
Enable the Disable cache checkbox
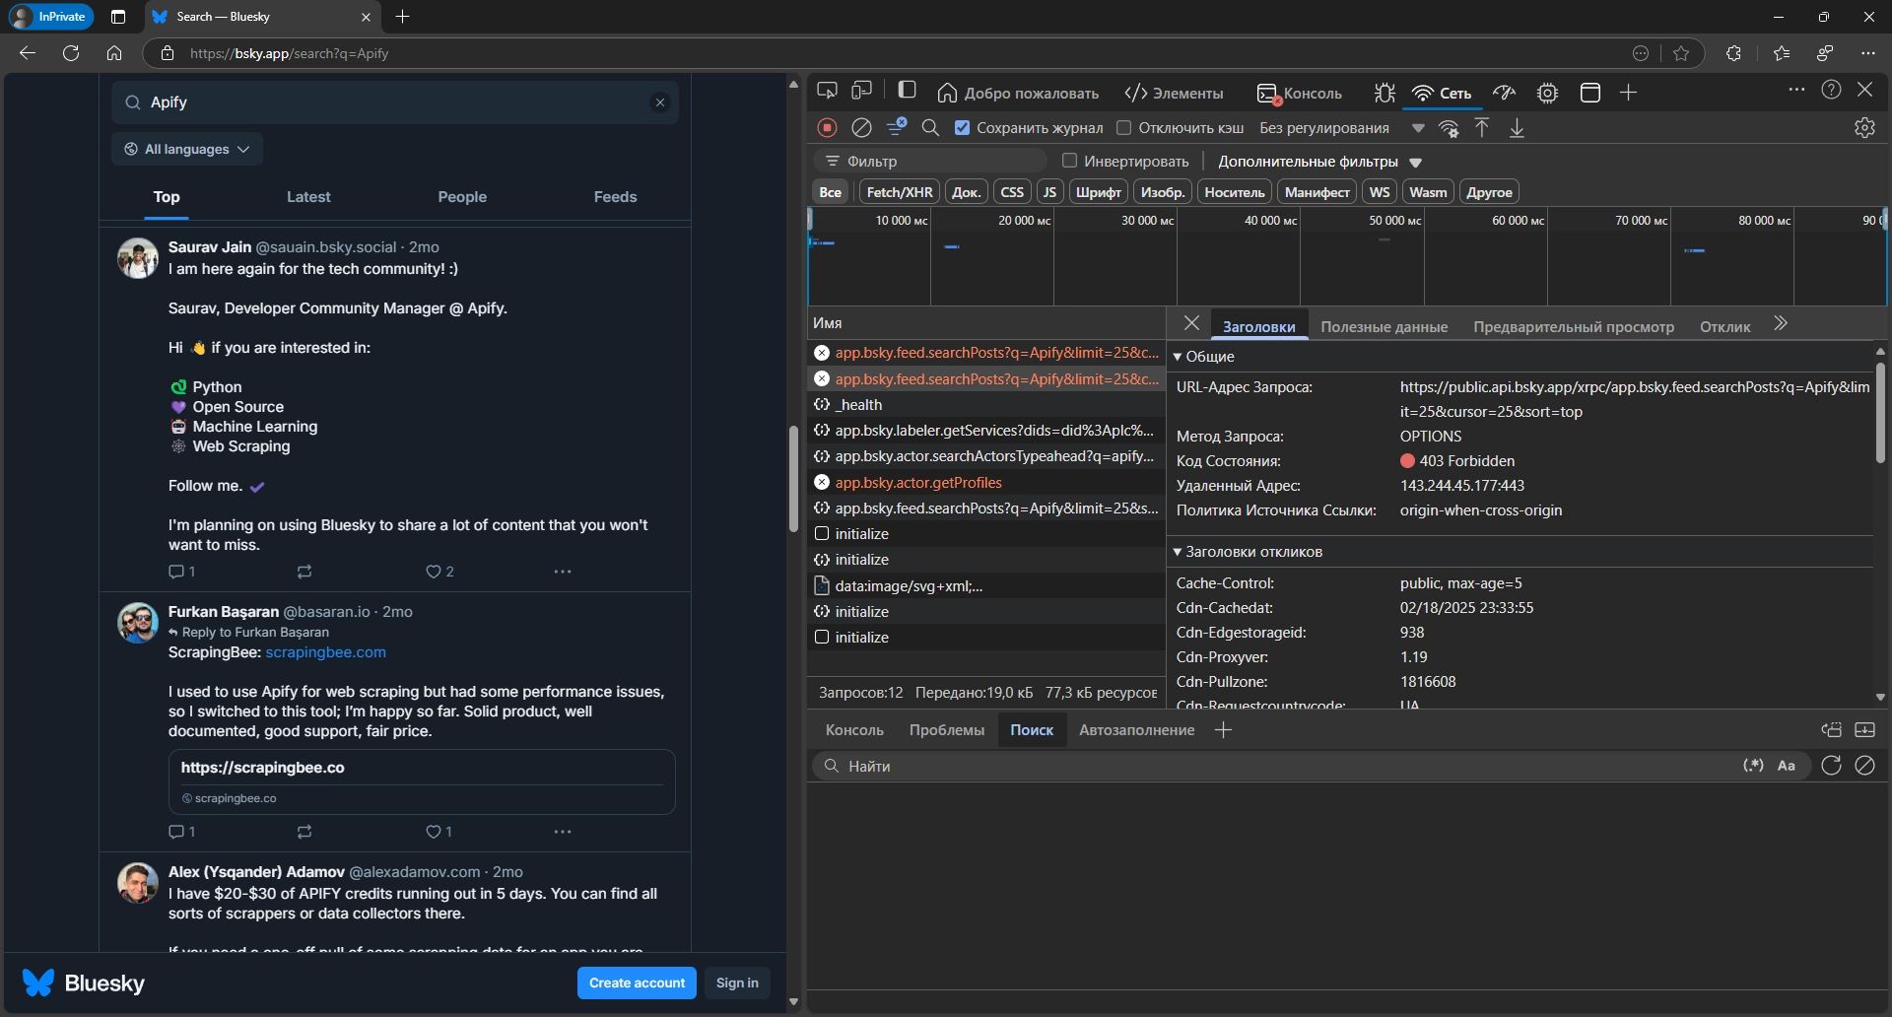[1123, 128]
